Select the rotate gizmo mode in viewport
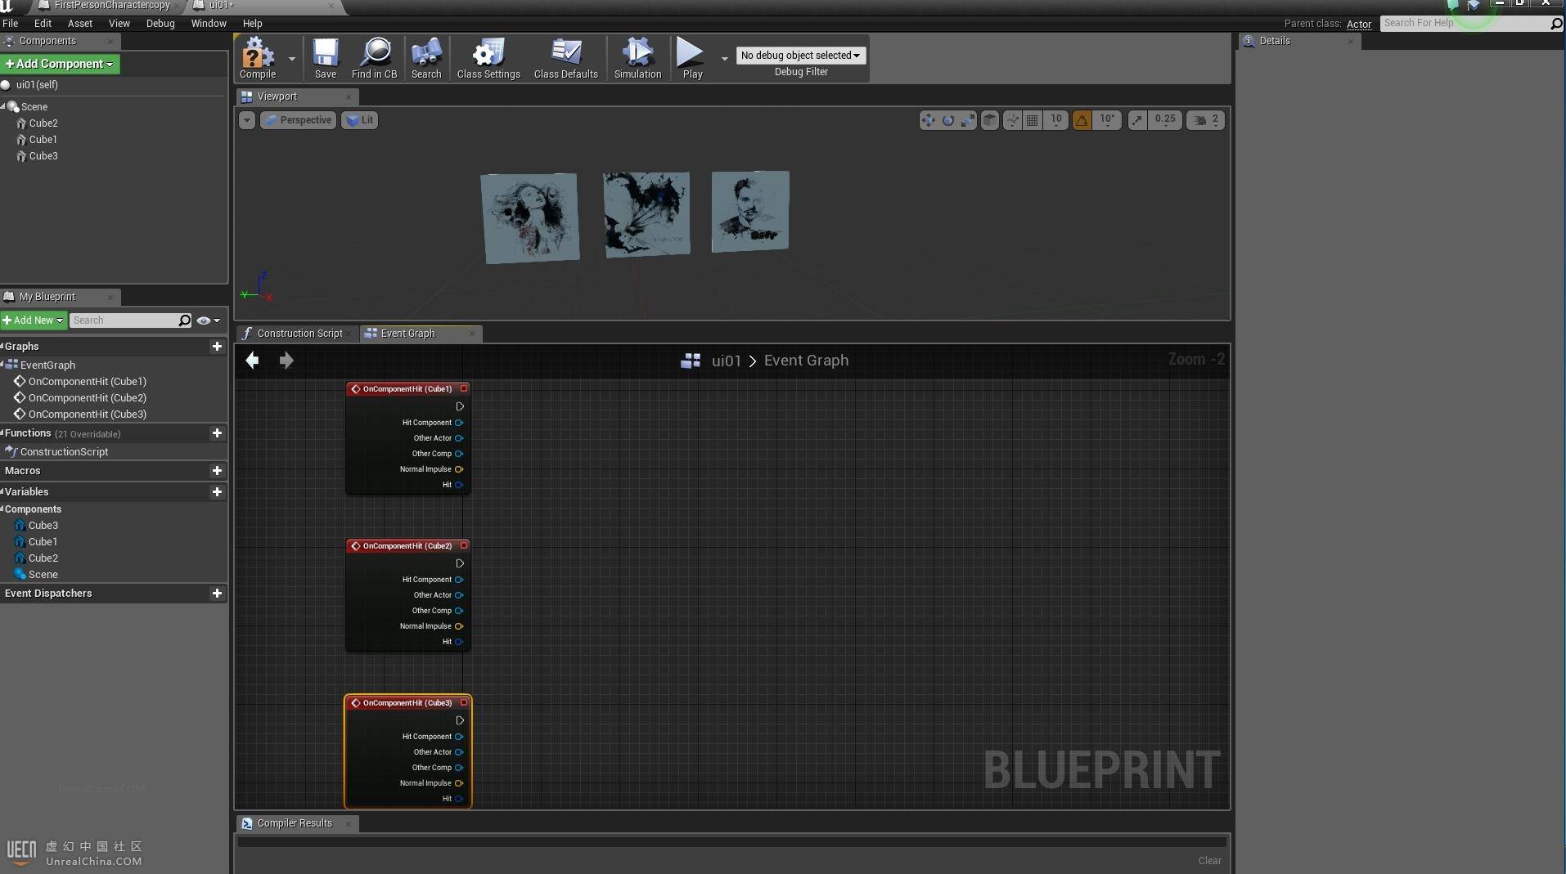Image resolution: width=1566 pixels, height=874 pixels. pos(948,120)
